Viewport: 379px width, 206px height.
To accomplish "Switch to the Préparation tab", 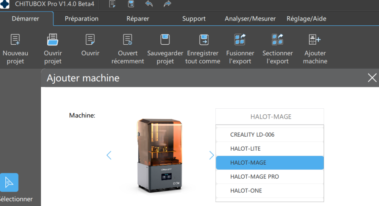I will pyautogui.click(x=81, y=19).
